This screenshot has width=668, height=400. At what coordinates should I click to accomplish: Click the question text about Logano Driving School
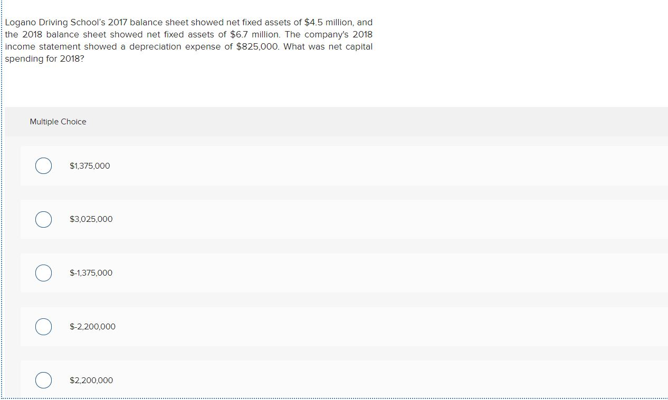tap(188, 40)
